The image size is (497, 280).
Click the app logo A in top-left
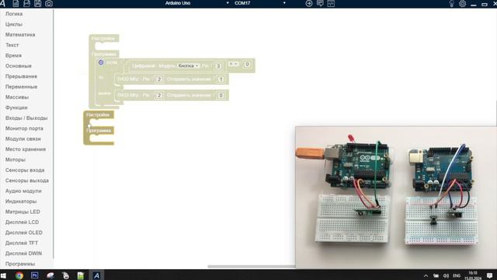pyautogui.click(x=2, y=3)
